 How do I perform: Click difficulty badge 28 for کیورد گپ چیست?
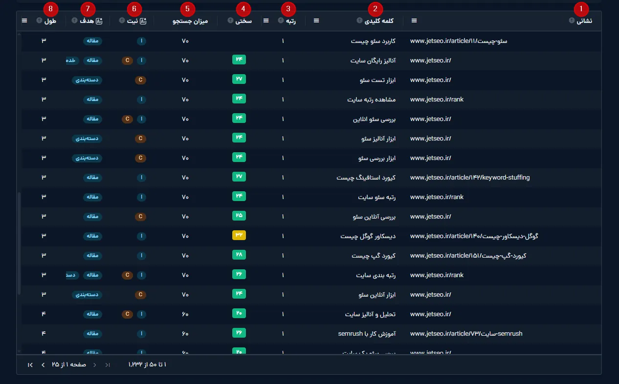239,255
